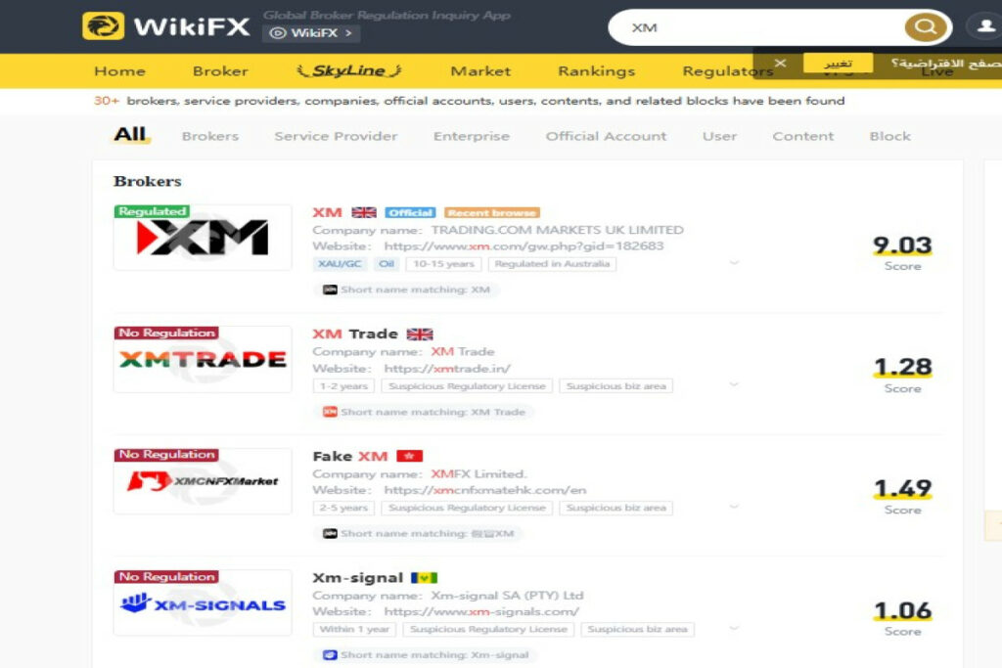Click the flag beside Xm-signal
Screen dimensions: 1002x668
point(424,578)
